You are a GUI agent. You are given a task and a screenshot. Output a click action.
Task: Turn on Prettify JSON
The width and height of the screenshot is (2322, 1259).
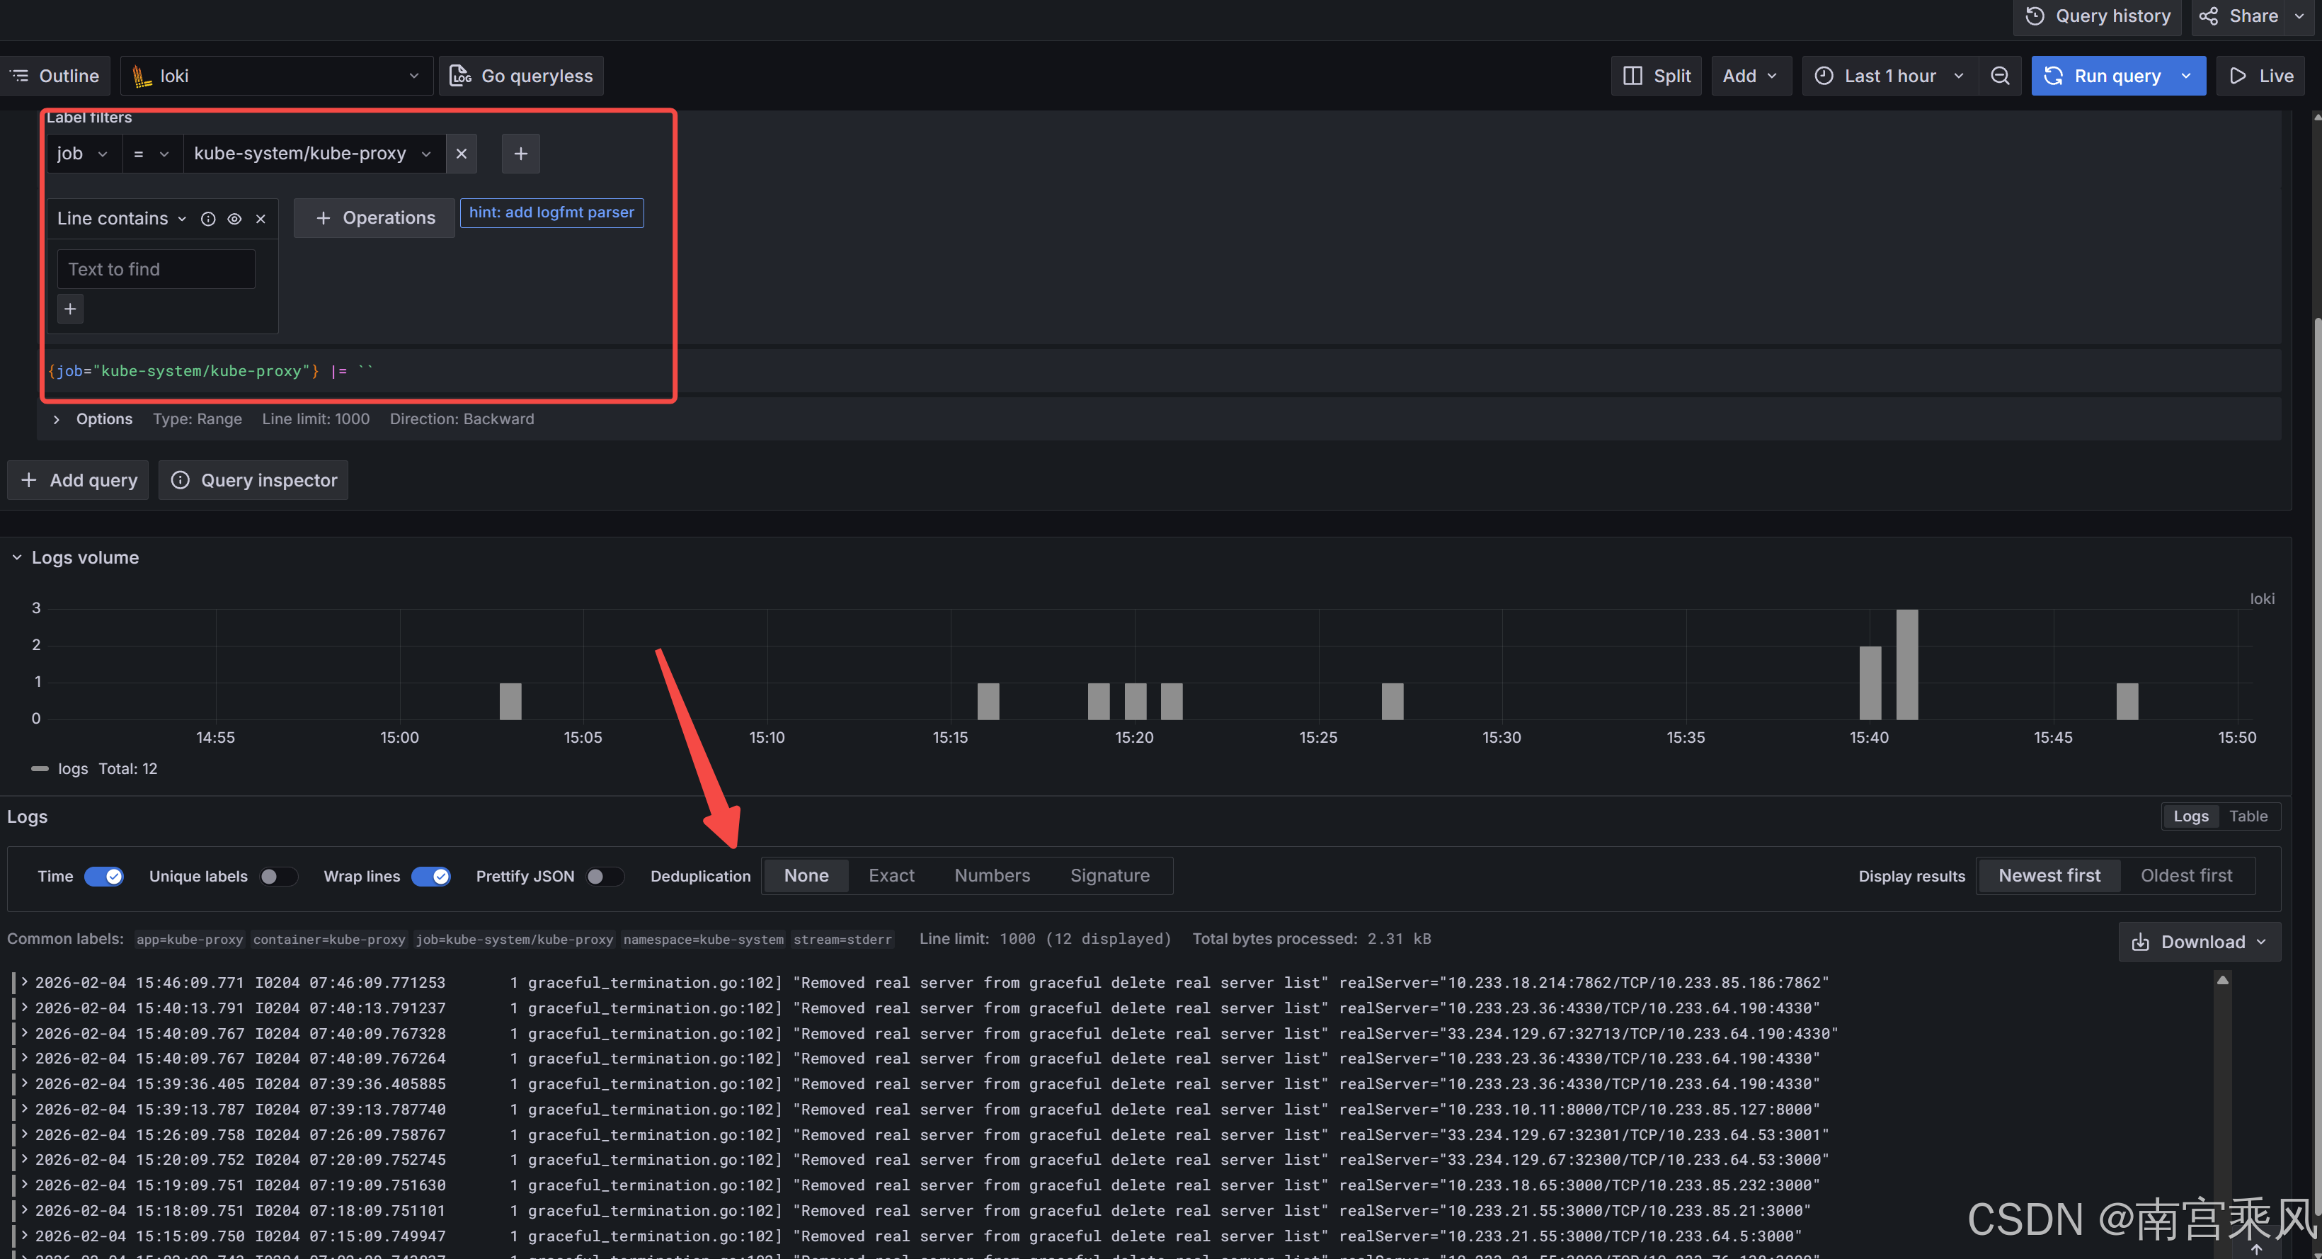pyautogui.click(x=604, y=876)
